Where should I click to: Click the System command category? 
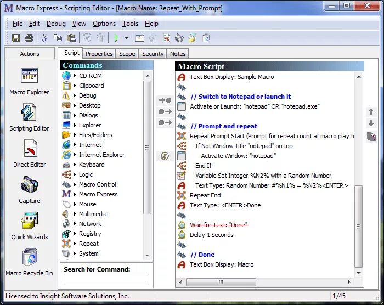[89, 253]
